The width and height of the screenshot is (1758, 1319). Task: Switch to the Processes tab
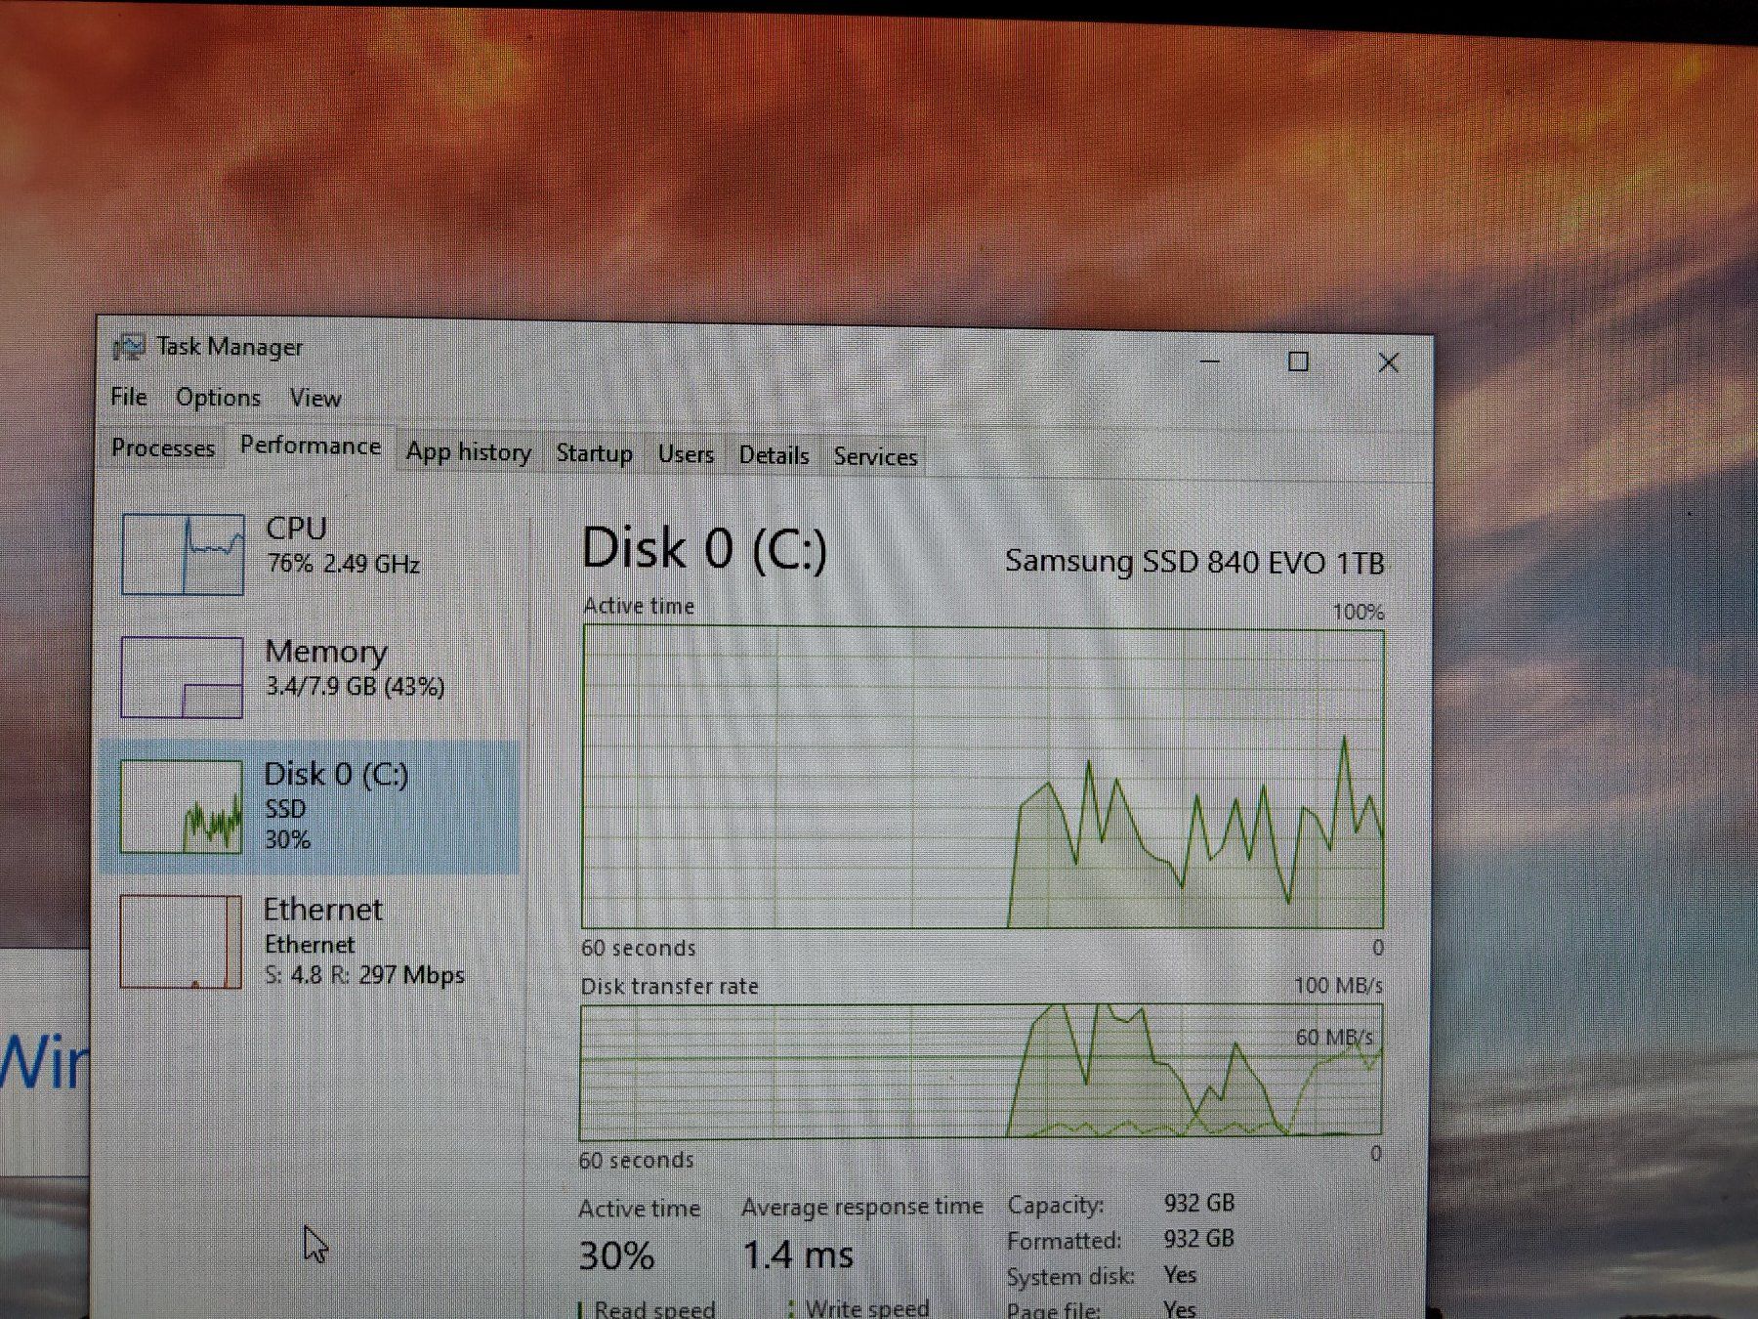pyautogui.click(x=163, y=447)
